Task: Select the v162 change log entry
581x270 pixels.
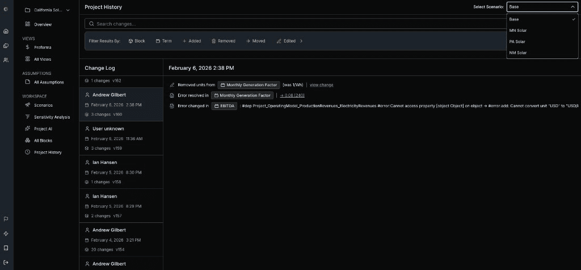Action: click(x=121, y=82)
